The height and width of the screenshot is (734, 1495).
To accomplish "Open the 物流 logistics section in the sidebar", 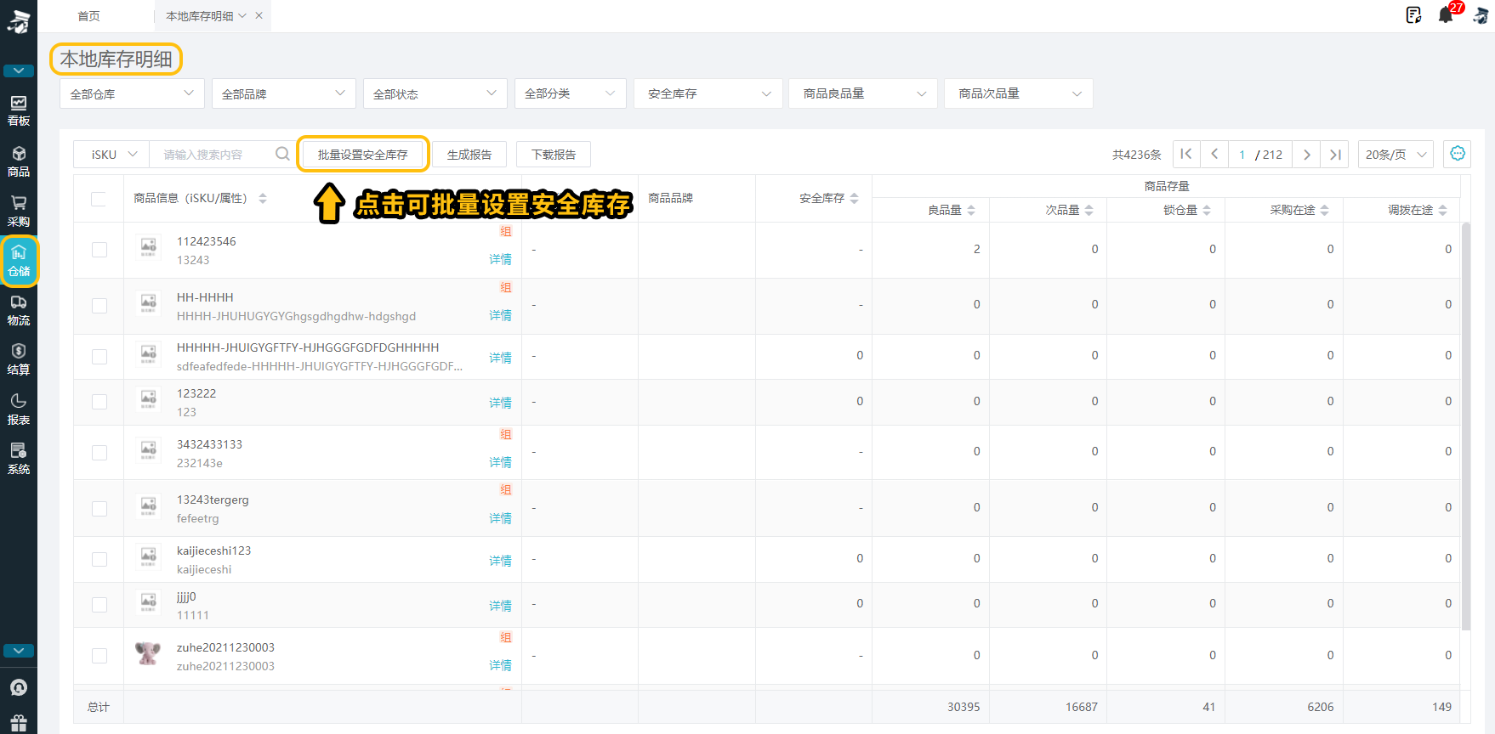I will [x=19, y=310].
